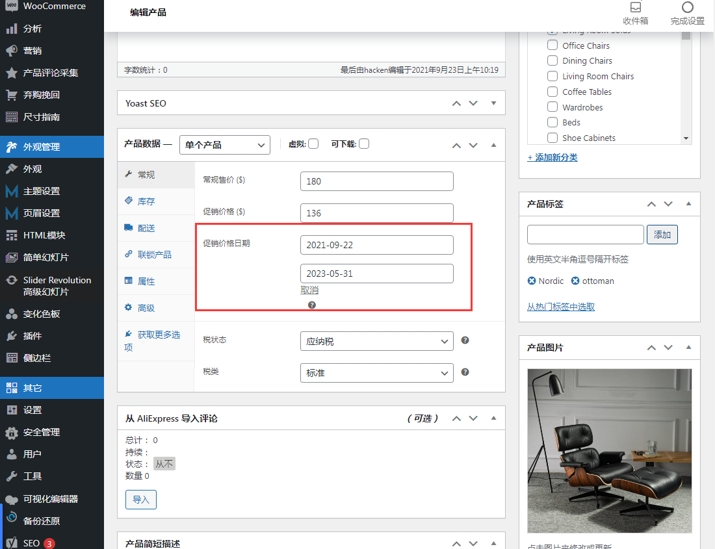Select the 联锁产品 product data tab
Screen dimensions: 715x549
pos(156,255)
